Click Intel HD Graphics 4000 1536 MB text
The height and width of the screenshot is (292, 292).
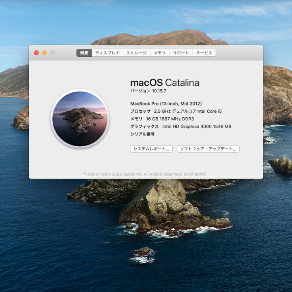point(197,127)
